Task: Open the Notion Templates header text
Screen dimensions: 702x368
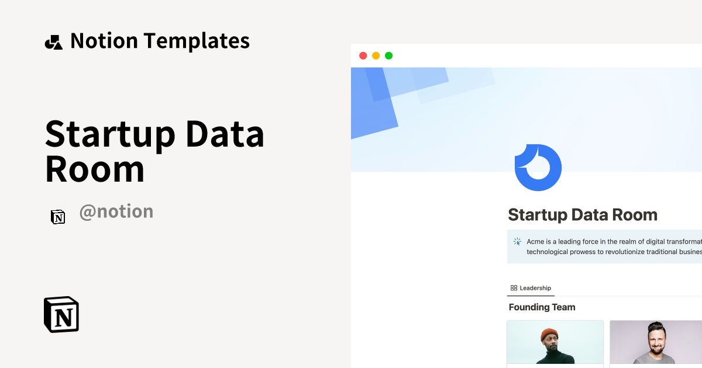Action: 160,41
